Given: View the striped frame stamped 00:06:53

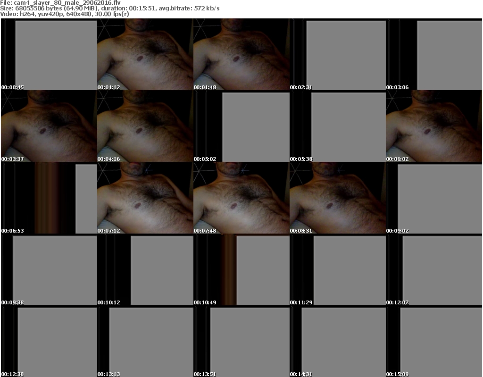Looking at the screenshot, I should [x=49, y=198].
